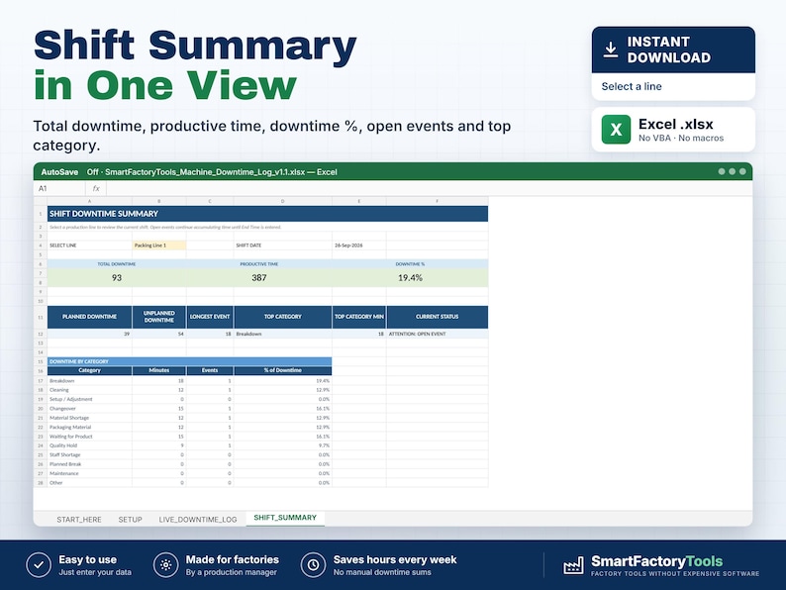786x590 pixels.
Task: Select the Staff Shortage category cell
Action: click(x=90, y=455)
